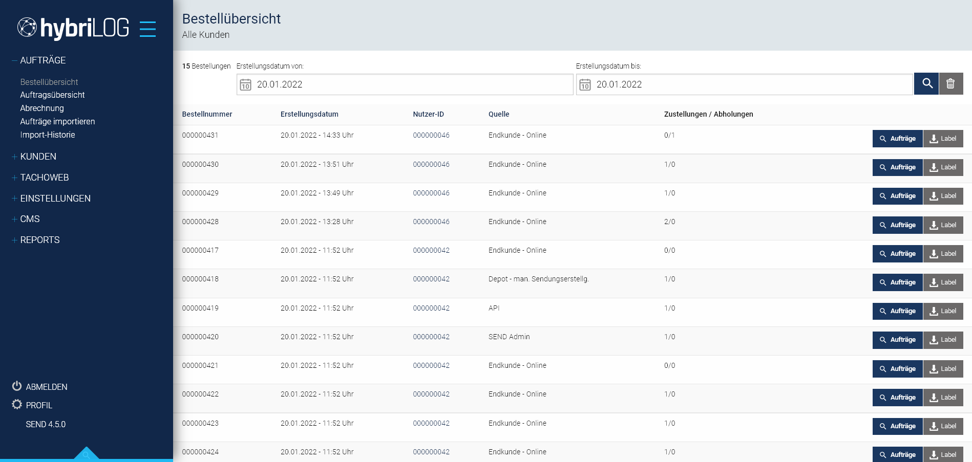Open calendar icon for Erstellungsdatum von

(246, 84)
